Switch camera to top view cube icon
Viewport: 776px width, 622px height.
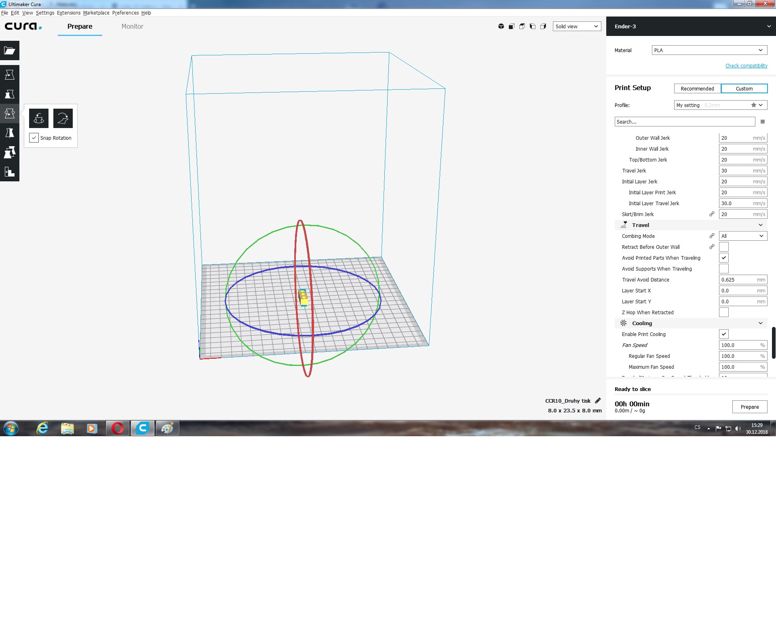(522, 26)
